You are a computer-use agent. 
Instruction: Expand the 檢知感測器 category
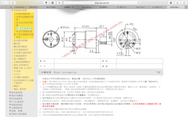pyautogui.click(x=10, y=92)
